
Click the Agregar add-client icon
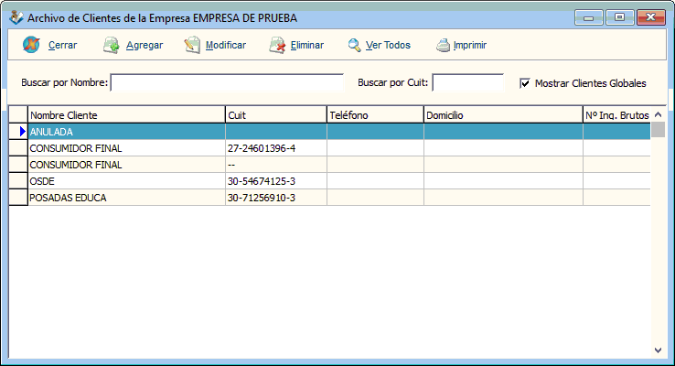tap(112, 45)
